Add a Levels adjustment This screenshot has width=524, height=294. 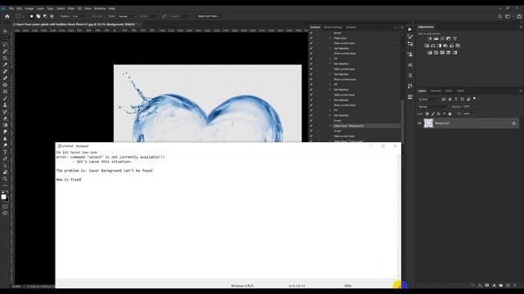point(436,38)
